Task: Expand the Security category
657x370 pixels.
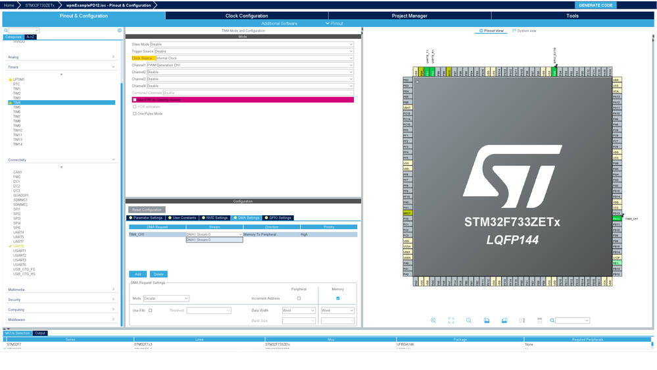Action: 113,300
